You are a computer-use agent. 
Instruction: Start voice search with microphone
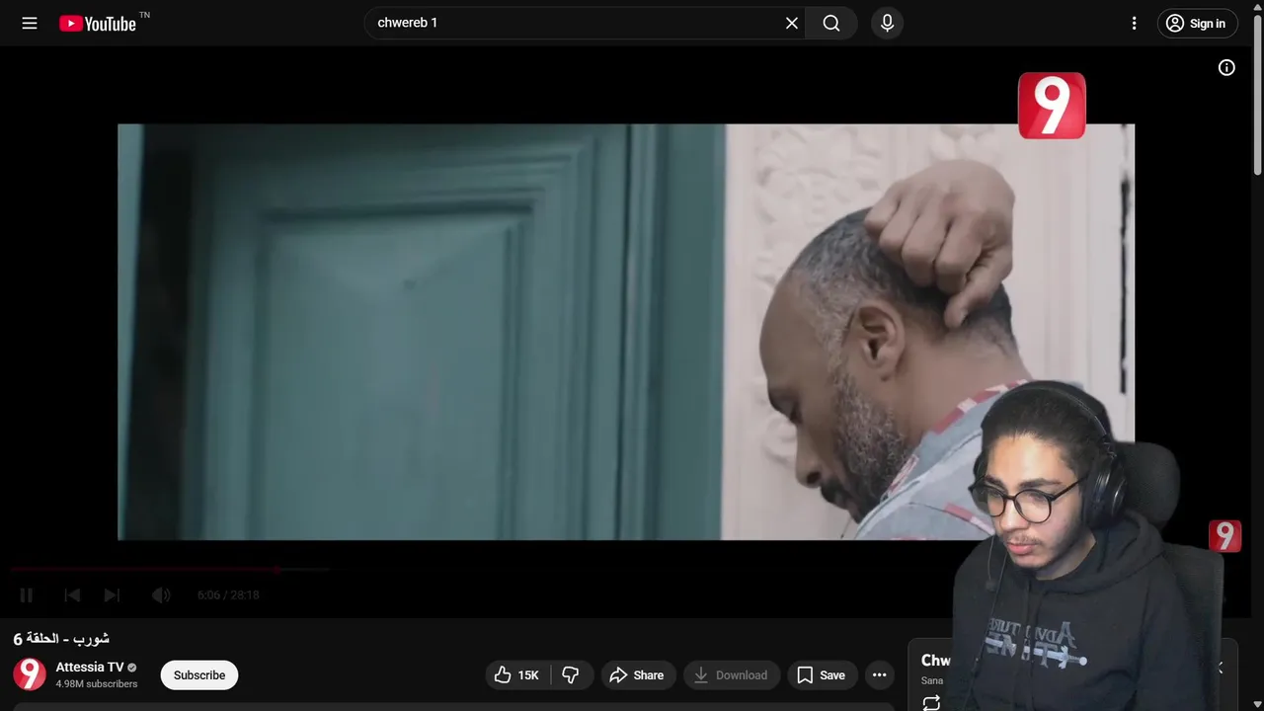[x=887, y=23]
